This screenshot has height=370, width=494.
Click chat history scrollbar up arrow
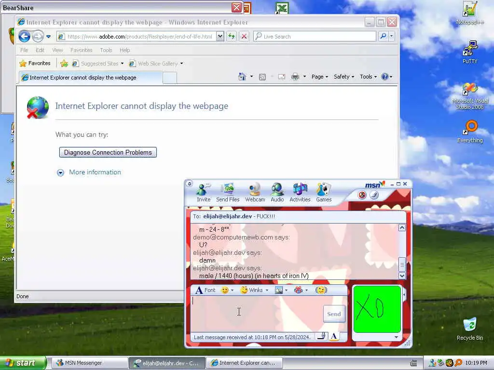402,228
